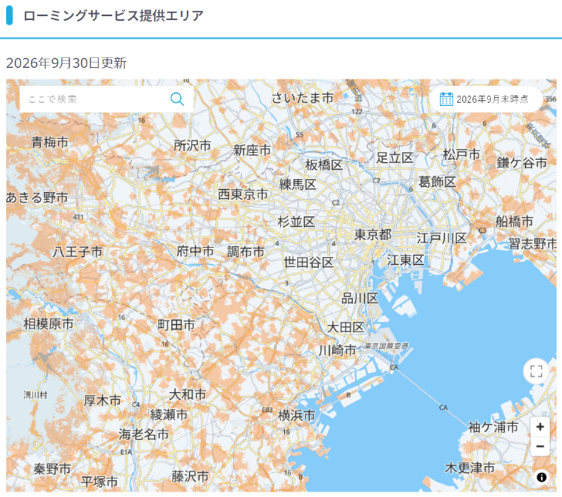562x497 pixels.
Task: Click the 世田谷区 ward label
Action: coord(309,262)
